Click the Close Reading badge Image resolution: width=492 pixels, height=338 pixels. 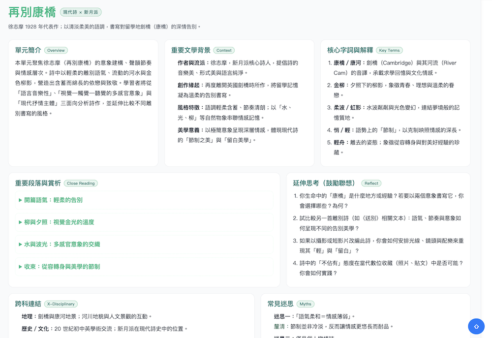click(81, 184)
